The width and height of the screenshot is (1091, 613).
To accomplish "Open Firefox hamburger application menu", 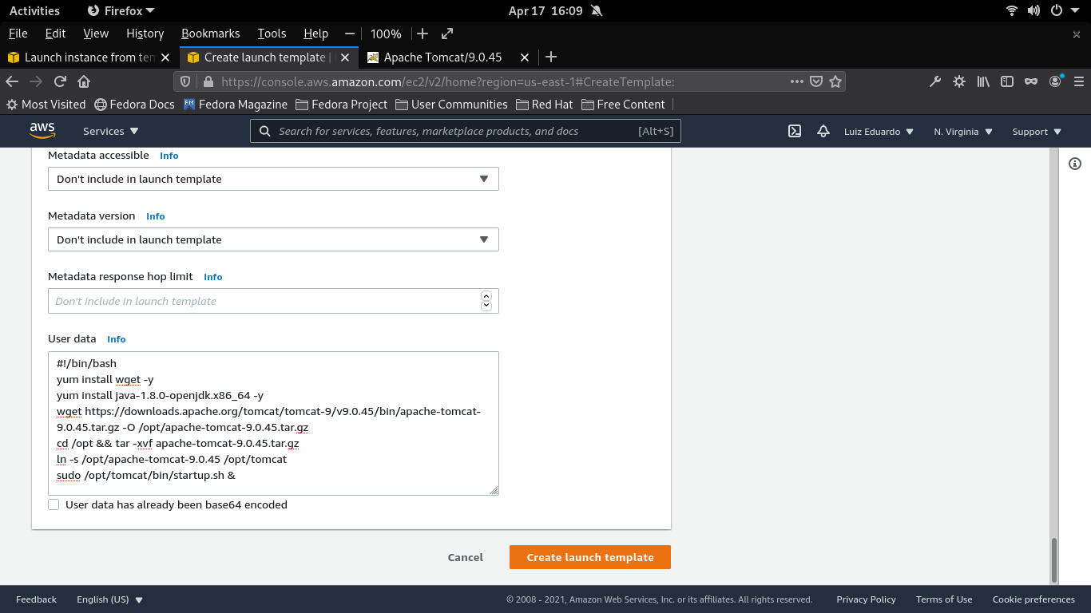I will [1079, 81].
